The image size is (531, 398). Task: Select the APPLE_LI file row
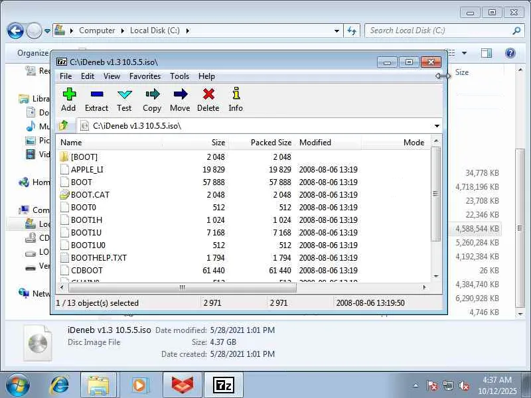click(244, 170)
